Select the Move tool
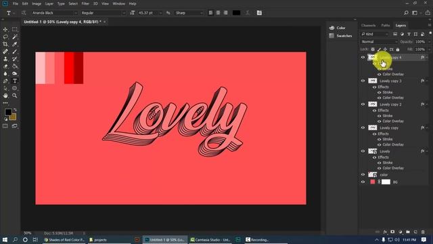The height and width of the screenshot is (244, 433). click(5, 29)
